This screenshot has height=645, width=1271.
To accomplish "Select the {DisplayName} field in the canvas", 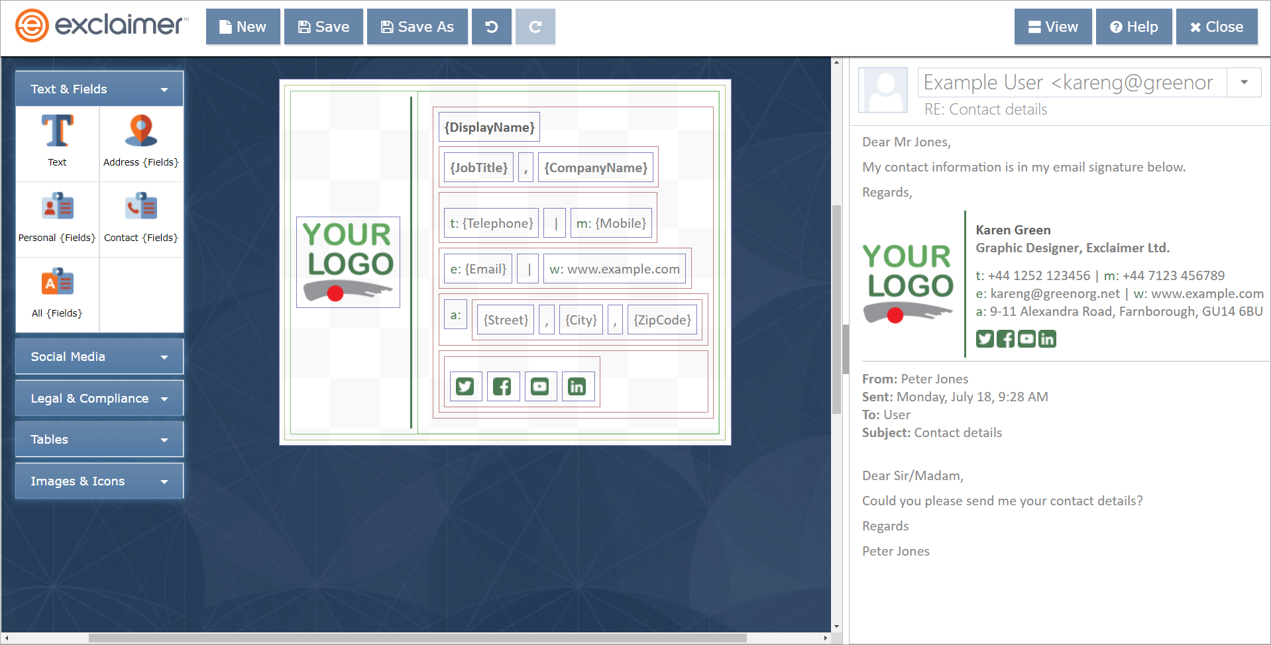I will coord(489,127).
